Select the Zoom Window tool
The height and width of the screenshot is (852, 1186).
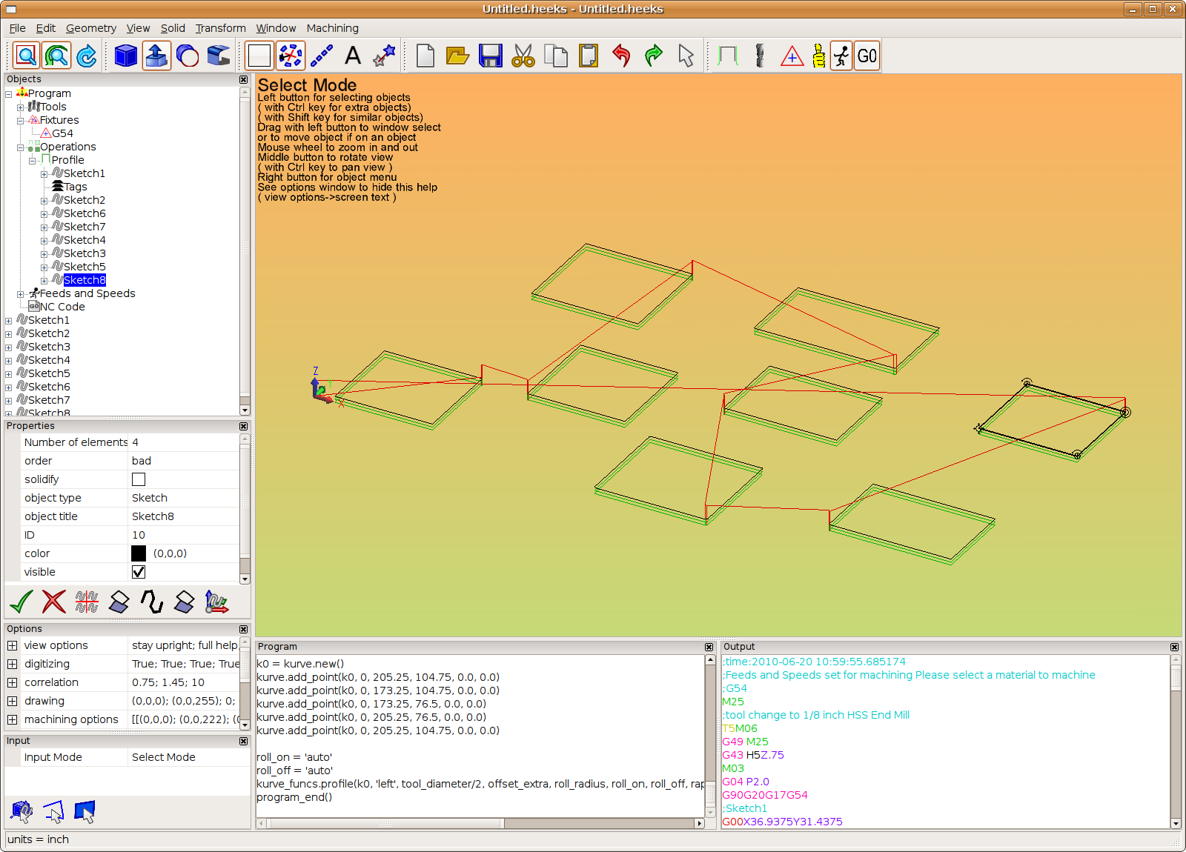26,55
